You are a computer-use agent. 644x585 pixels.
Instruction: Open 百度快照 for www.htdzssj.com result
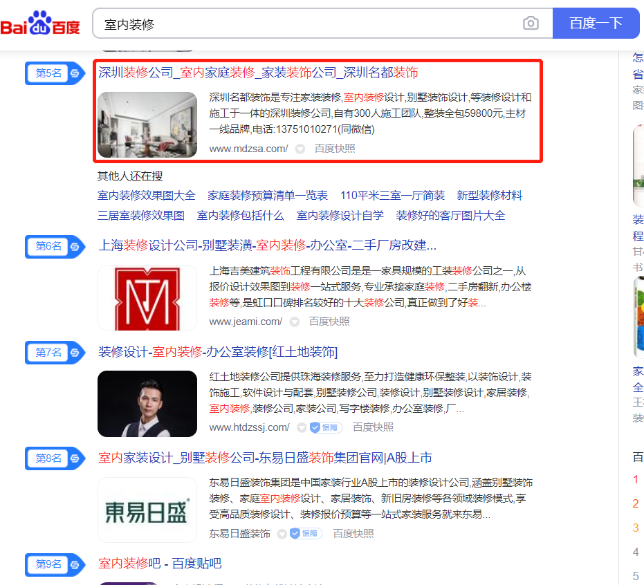[x=373, y=427]
